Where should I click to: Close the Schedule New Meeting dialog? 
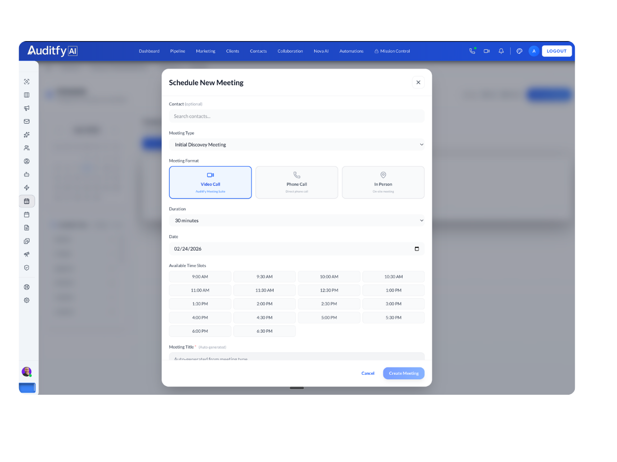tap(418, 82)
